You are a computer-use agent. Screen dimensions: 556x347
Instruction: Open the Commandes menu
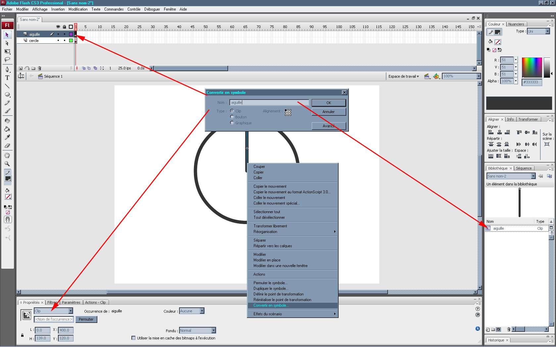click(x=114, y=9)
